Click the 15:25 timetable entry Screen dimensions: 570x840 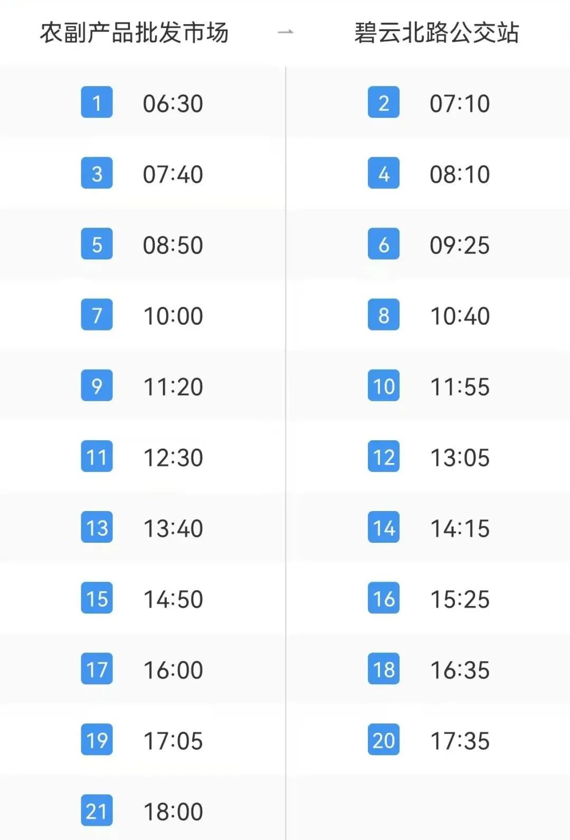[x=460, y=599]
